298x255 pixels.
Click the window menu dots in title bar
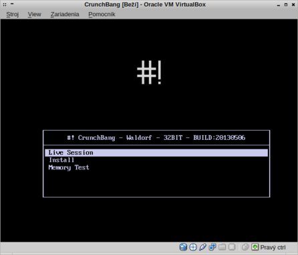click(x=5, y=5)
